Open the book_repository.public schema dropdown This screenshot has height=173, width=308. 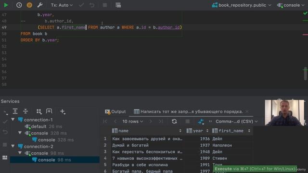pos(242,5)
